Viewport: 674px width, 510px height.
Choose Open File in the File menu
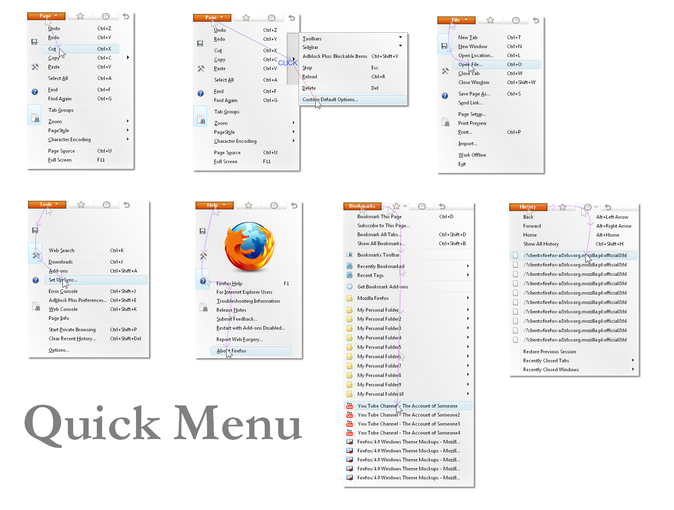pyautogui.click(x=470, y=64)
